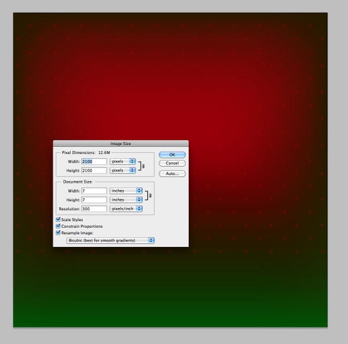This screenshot has height=344, width=348.
Task: Uncheck the Resample Image option
Action: point(58,233)
